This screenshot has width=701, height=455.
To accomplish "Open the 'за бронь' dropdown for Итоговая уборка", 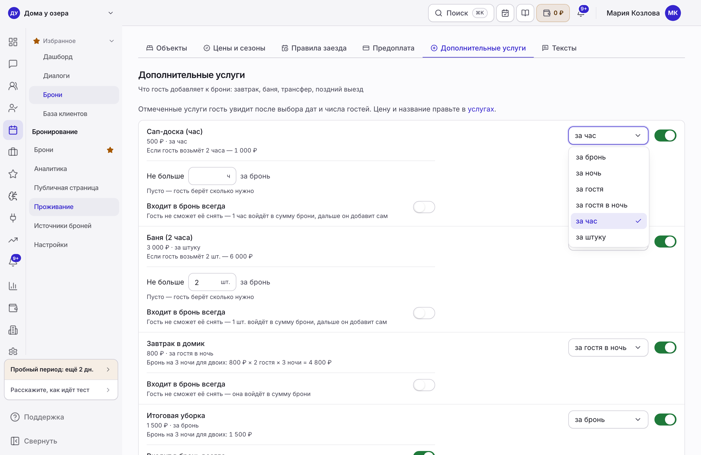I will tap(608, 420).
